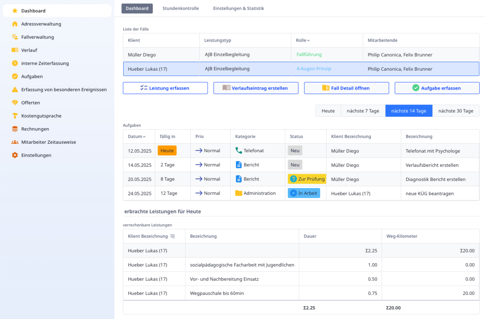Viewport: 485px width, 319px height.
Task: Open Klient Bezeichnung column grouping menu icon
Action: 173,236
